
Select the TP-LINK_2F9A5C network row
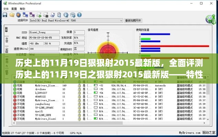tap(110, 108)
